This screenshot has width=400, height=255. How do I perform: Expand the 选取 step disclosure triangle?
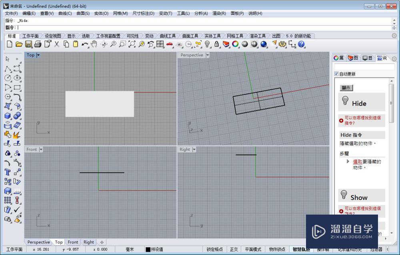pyautogui.click(x=348, y=161)
